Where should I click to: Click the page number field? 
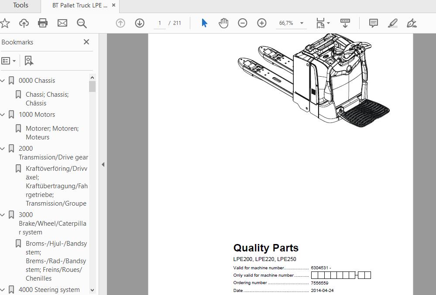(x=160, y=23)
